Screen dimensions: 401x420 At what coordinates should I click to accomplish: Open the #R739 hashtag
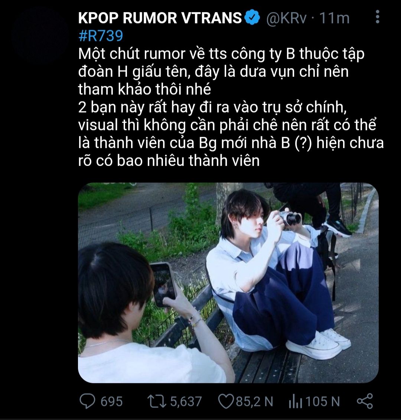pyautogui.click(x=101, y=36)
